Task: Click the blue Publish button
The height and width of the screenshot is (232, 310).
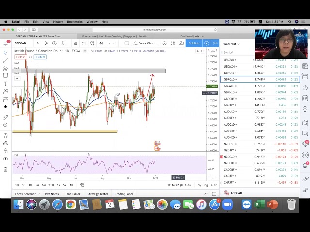Action: 194,43
